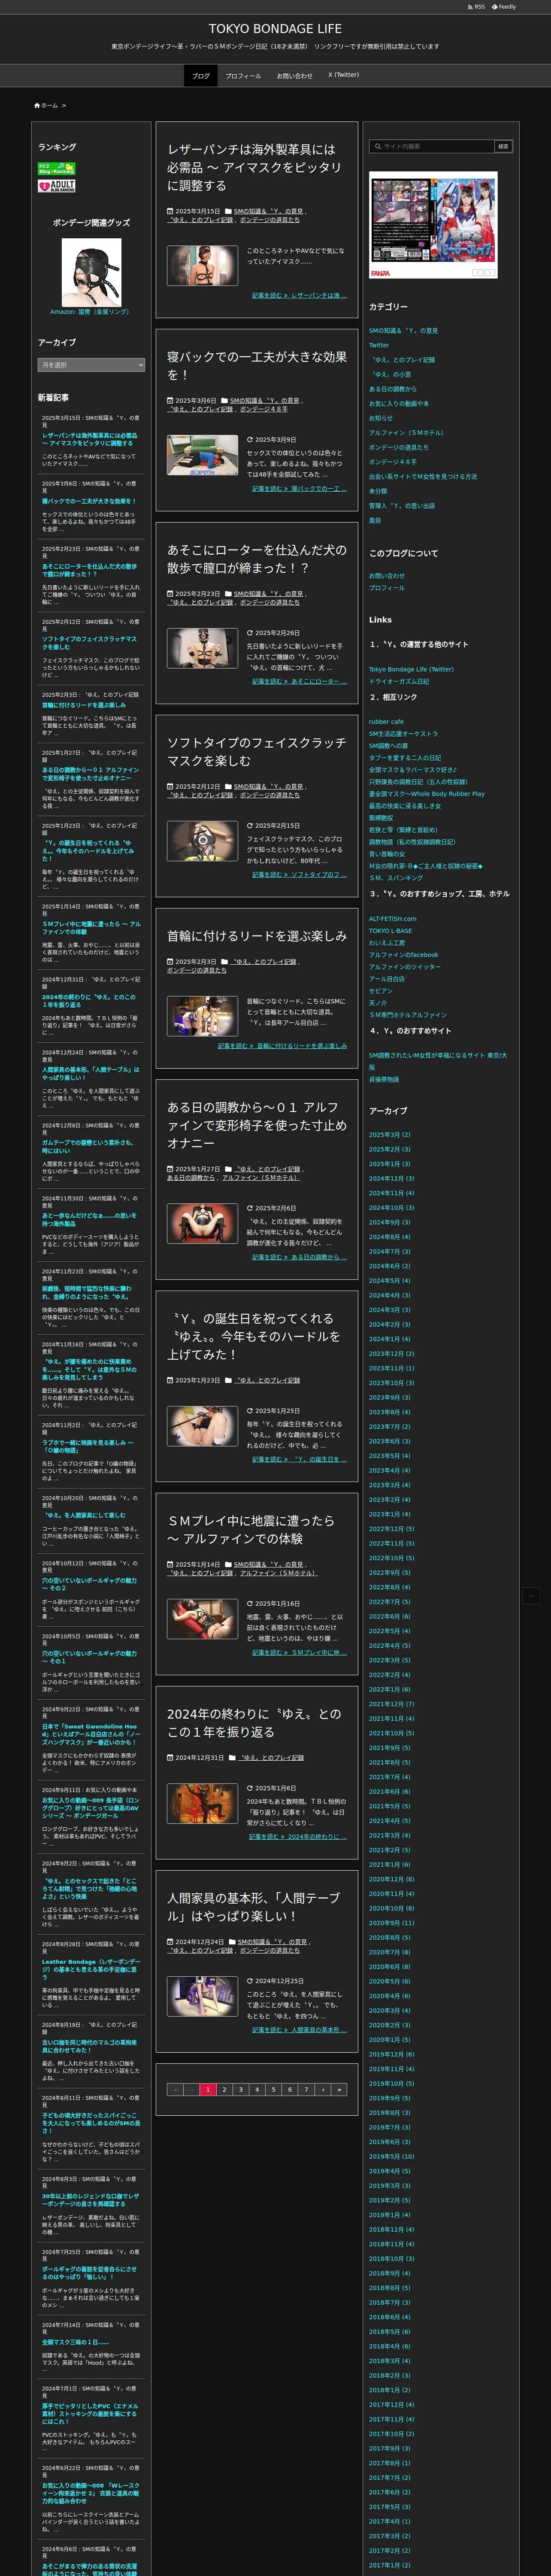Click the Feedly subscription icon
The height and width of the screenshot is (2576, 551).
coord(504,7)
